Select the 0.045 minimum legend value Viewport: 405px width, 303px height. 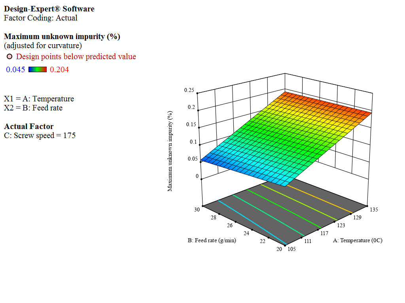pyautogui.click(x=15, y=70)
